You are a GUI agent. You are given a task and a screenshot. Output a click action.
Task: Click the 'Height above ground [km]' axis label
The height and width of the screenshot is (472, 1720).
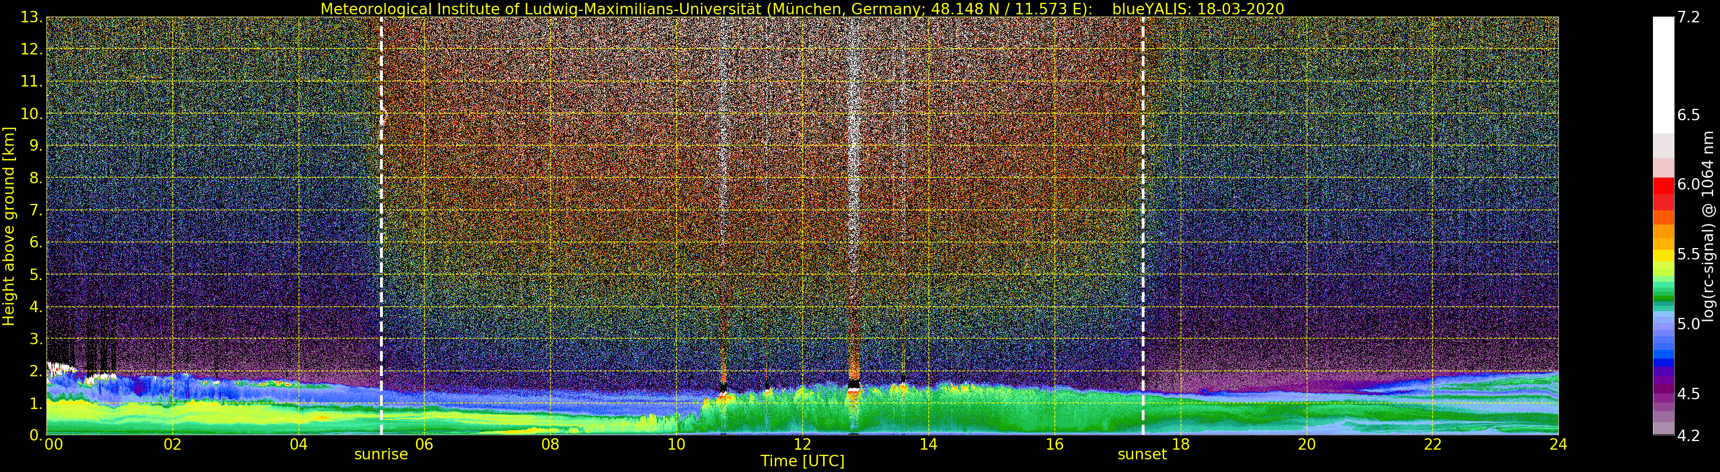(9, 226)
